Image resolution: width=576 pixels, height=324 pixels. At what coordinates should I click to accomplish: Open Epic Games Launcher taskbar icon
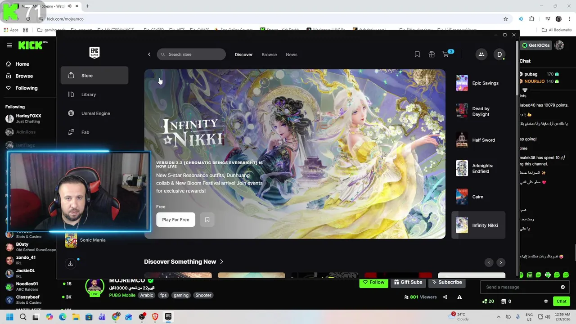coord(168,317)
